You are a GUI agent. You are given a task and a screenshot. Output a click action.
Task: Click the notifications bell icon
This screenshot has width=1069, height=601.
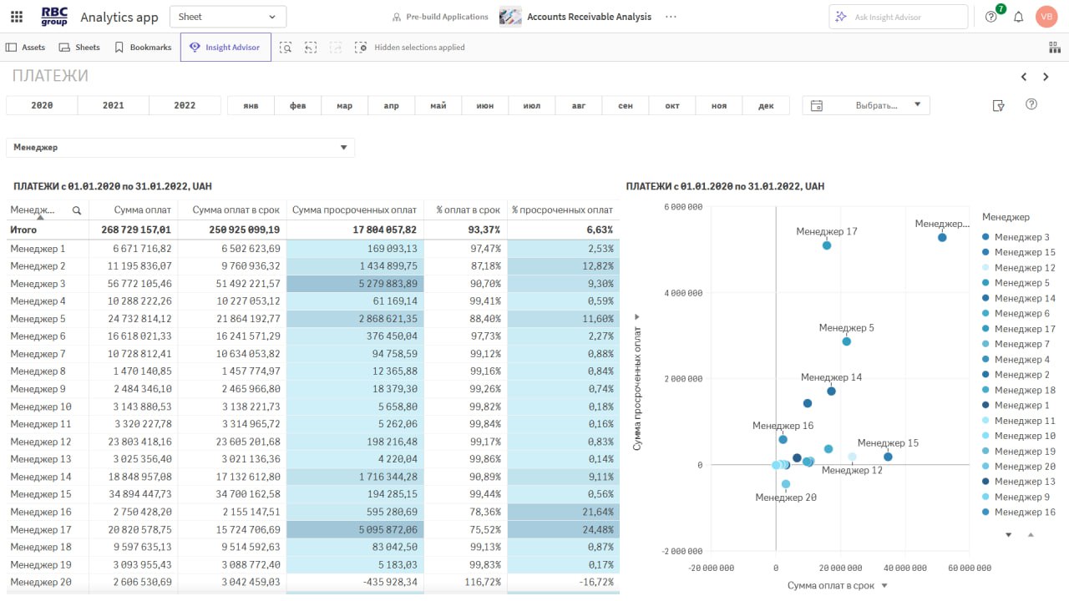point(1018,17)
